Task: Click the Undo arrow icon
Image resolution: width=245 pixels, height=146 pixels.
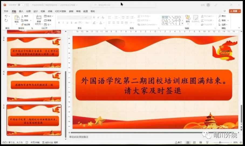Action: coord(6,16)
